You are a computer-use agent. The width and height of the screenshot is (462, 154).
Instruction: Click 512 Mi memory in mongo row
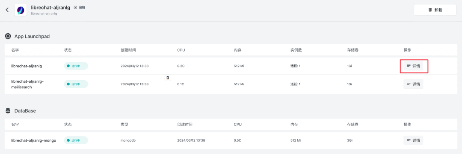[x=296, y=140]
